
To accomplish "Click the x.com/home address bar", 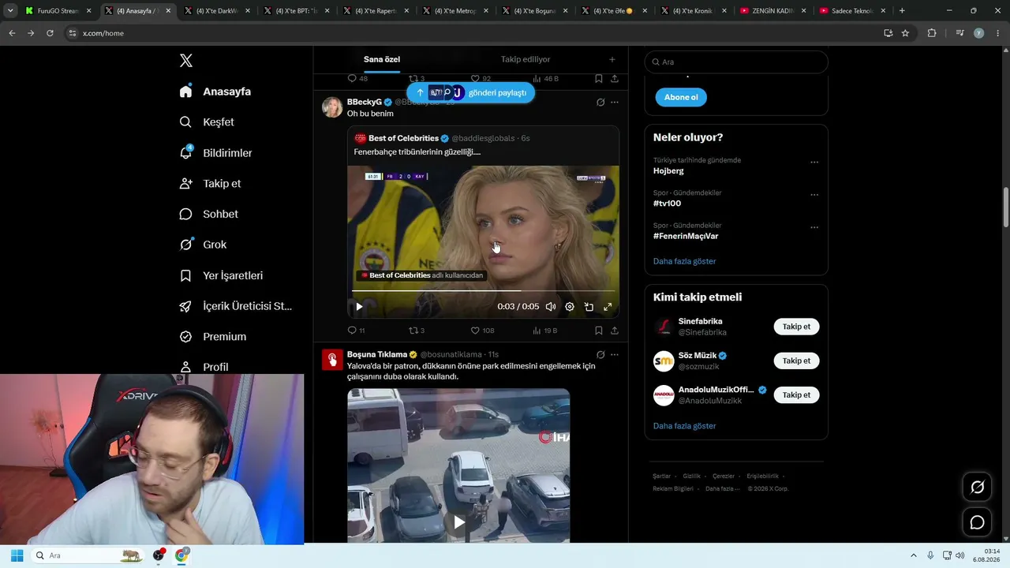I will (x=473, y=33).
